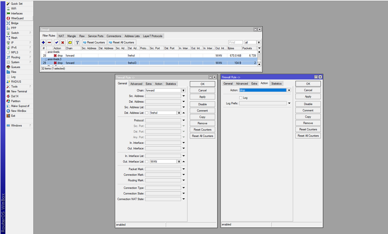Open the Out. Interface List WAN dropdown
This screenshot has width=388, height=234.
pos(179,162)
